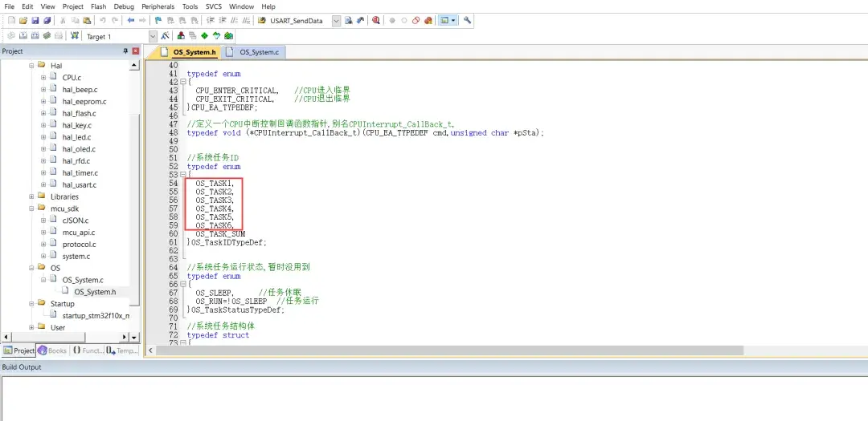The height and width of the screenshot is (421, 868).
Task: Close the Project panel
Action: (x=136, y=51)
